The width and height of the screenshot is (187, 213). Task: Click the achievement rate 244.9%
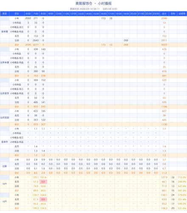coord(182,181)
